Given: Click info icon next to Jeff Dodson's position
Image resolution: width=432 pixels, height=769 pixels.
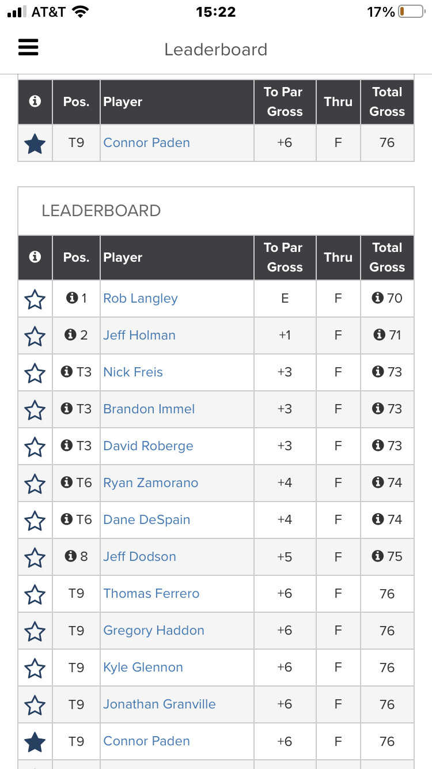Looking at the screenshot, I should (x=71, y=556).
